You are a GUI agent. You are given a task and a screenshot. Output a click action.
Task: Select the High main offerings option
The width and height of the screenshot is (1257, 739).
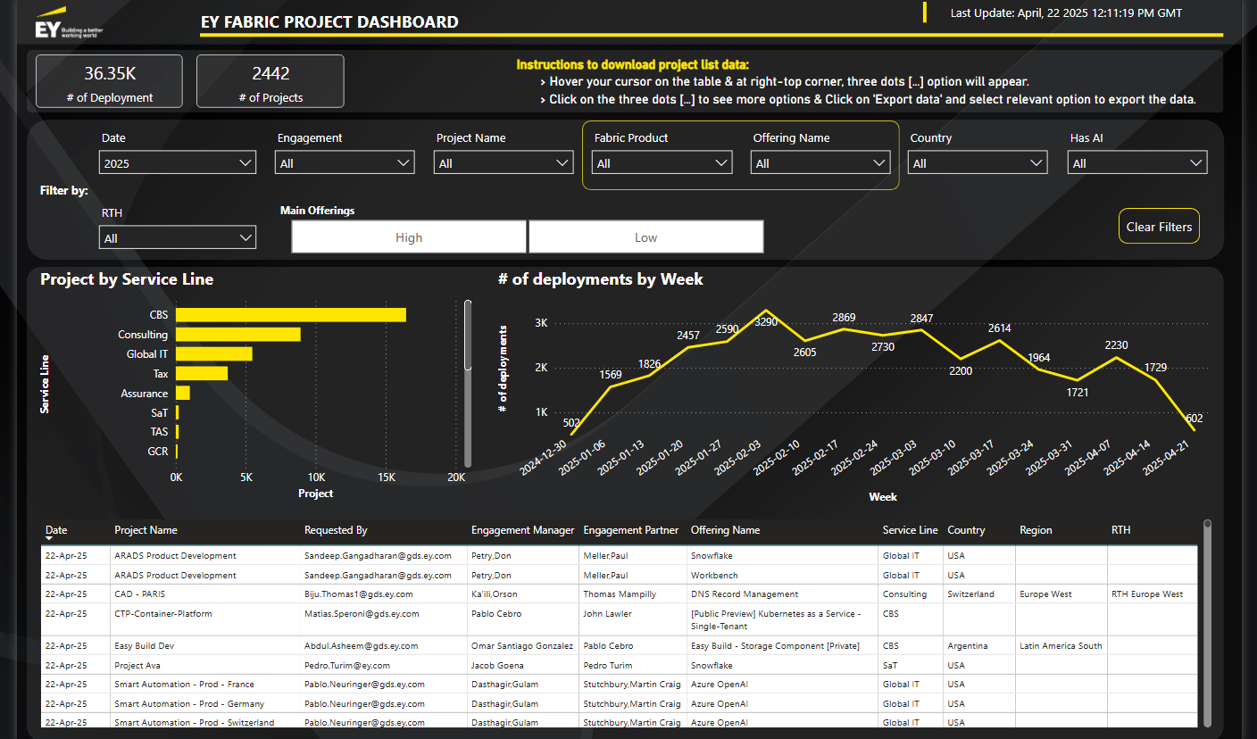(409, 237)
